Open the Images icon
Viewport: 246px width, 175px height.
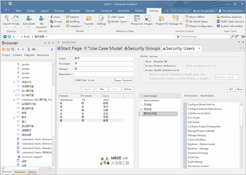coord(148,20)
